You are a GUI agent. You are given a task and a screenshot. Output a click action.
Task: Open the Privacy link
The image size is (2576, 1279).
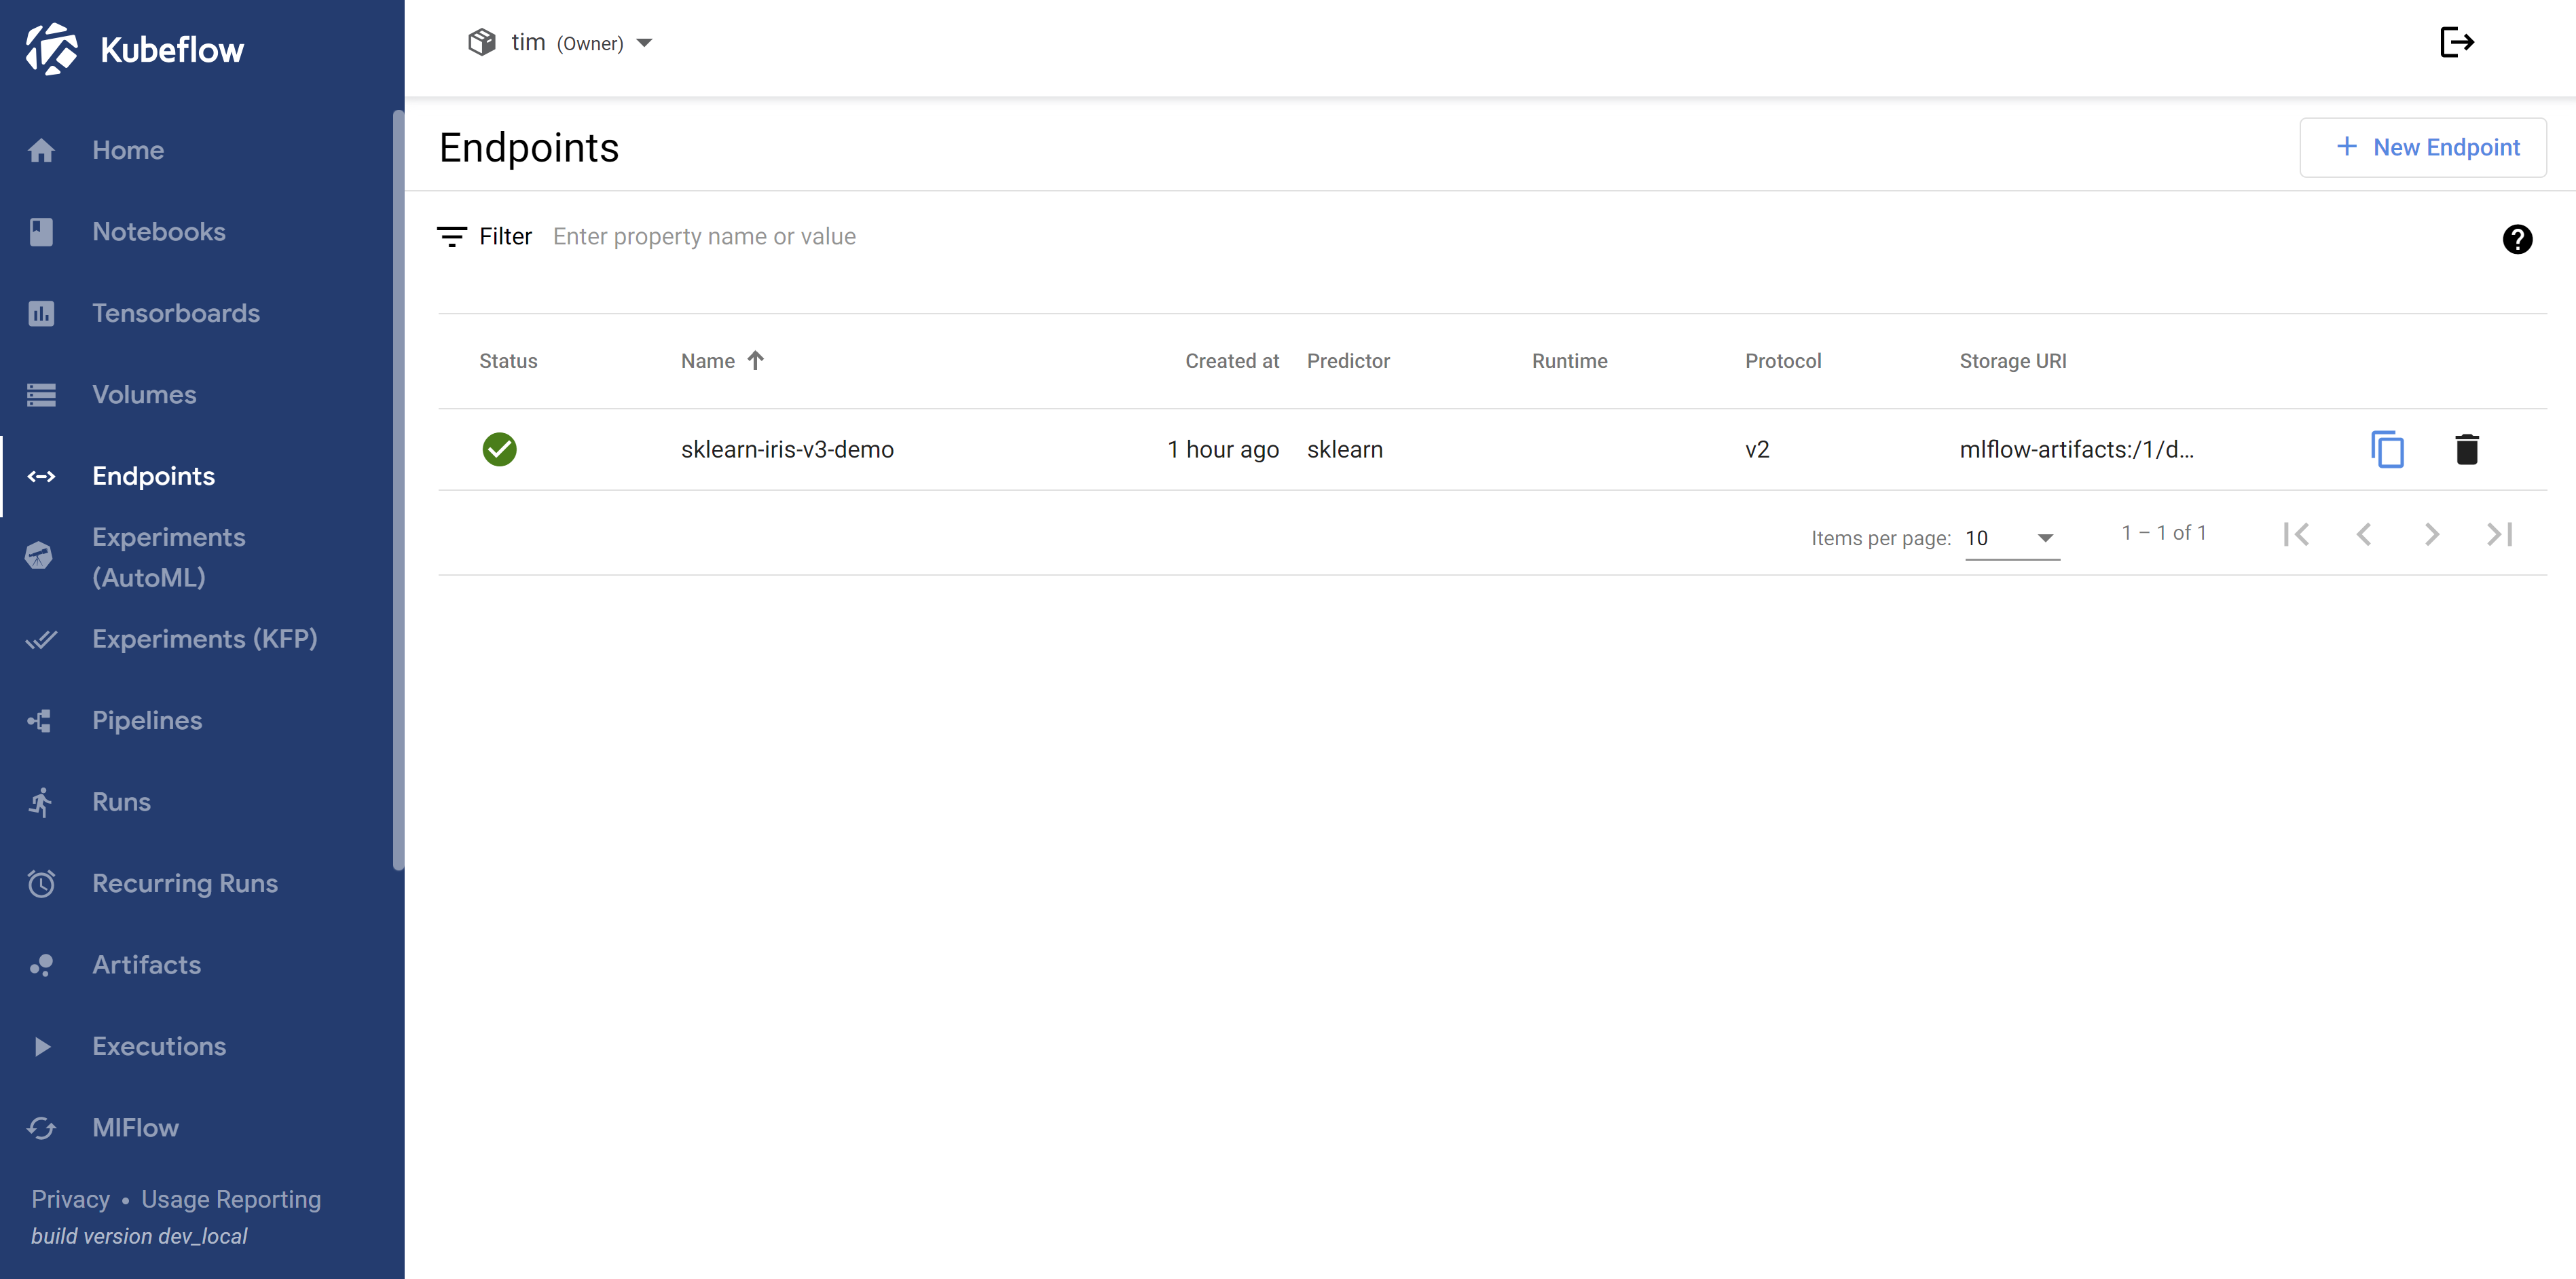(70, 1199)
